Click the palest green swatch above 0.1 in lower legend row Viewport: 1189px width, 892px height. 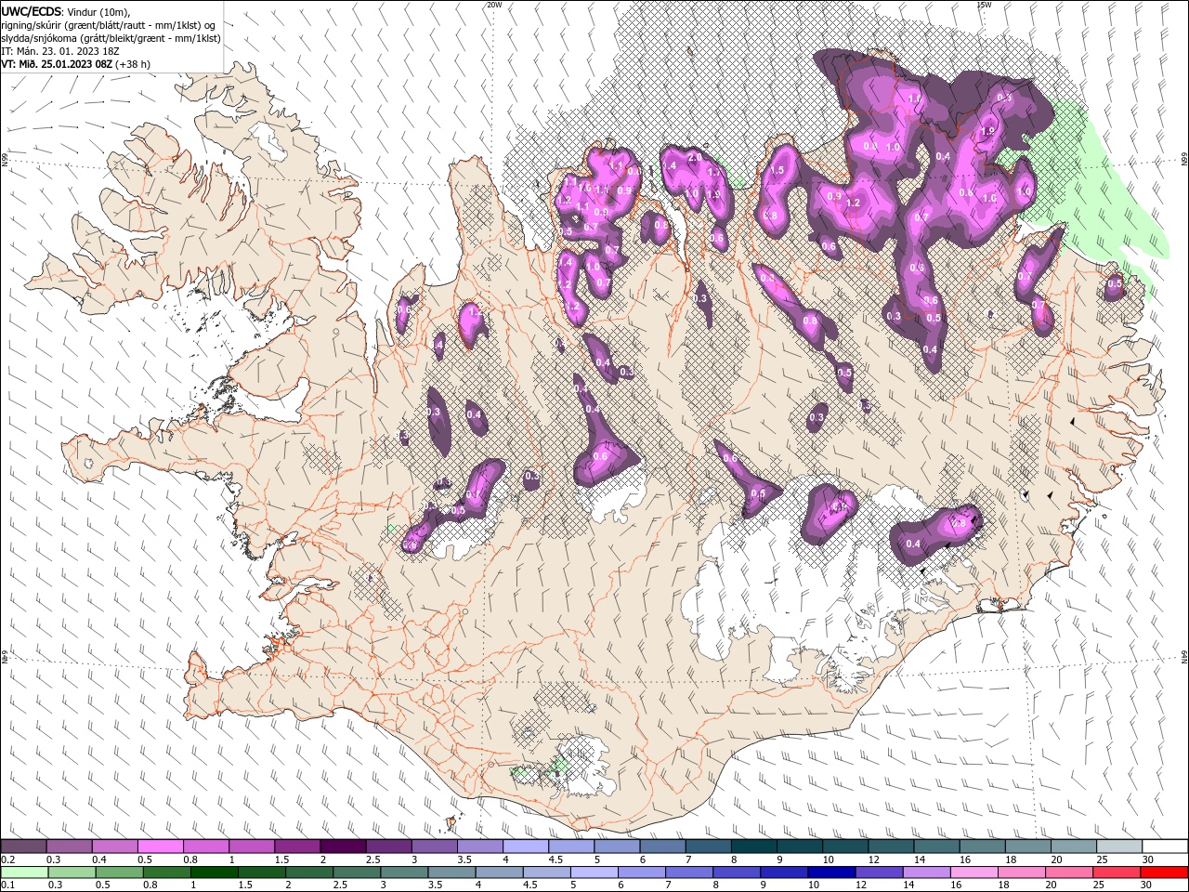click(x=23, y=872)
